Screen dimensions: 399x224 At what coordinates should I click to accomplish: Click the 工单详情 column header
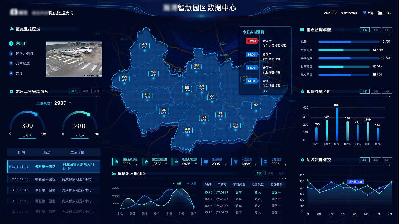tap(77, 152)
